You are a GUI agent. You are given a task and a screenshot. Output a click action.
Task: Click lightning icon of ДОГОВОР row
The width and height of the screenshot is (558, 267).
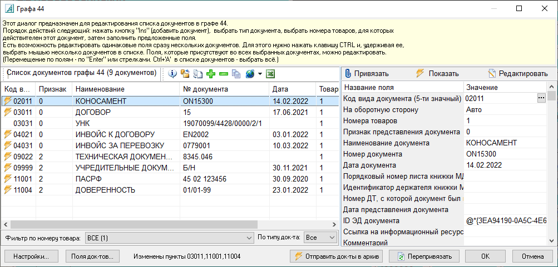tap(8, 112)
